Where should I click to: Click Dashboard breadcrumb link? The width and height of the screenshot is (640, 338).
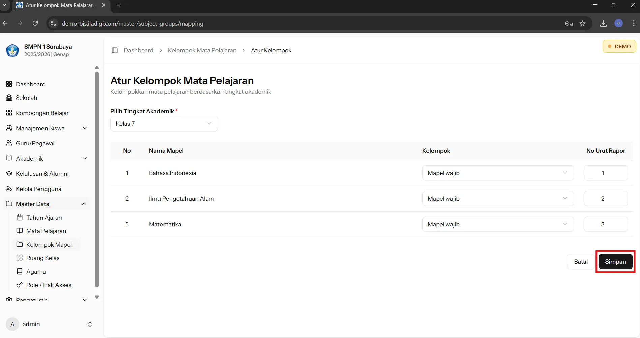[x=139, y=50]
